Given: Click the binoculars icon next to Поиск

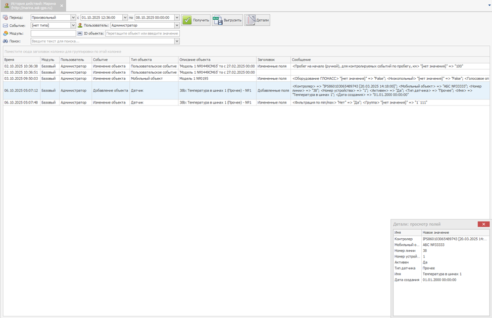Looking at the screenshot, I should (x=6, y=41).
